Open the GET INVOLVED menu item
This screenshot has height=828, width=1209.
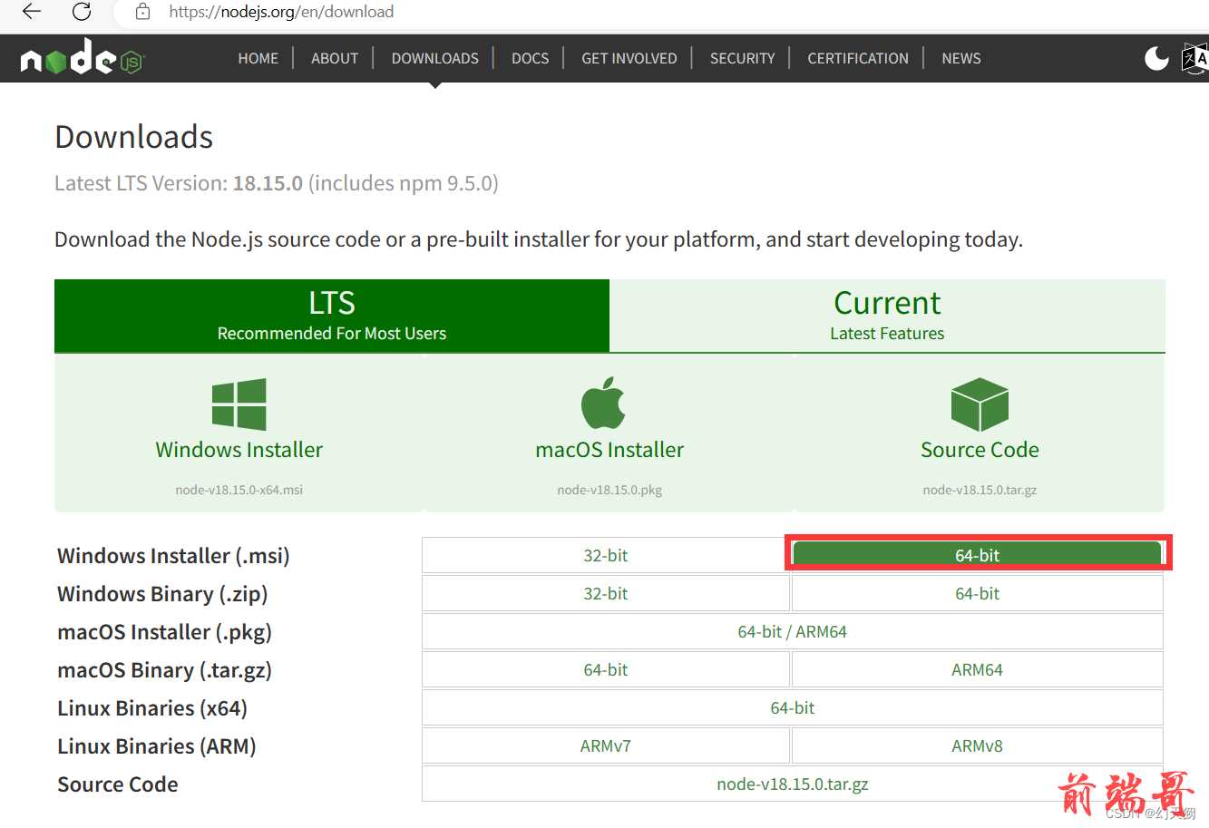click(x=629, y=58)
